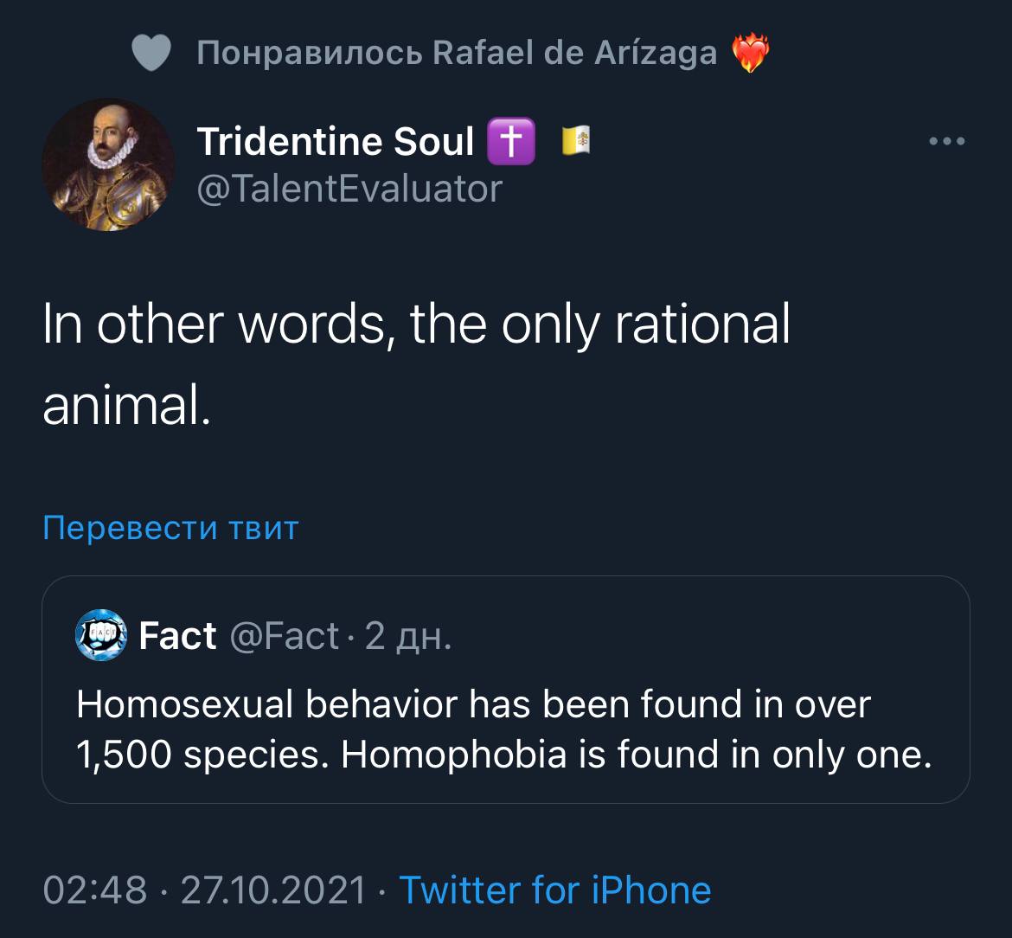
Task: Tap the @Fact handle in quote
Action: (x=284, y=636)
